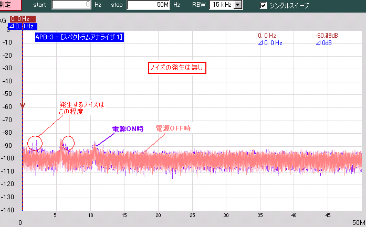Image resolution: width=366 pixels, height=227 pixels.
Task: Click the -100 label on level axis
Action: [7, 158]
